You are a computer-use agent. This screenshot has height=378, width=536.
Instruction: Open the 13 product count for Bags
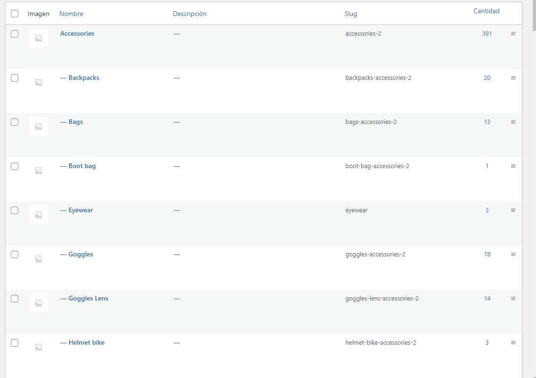pos(487,122)
